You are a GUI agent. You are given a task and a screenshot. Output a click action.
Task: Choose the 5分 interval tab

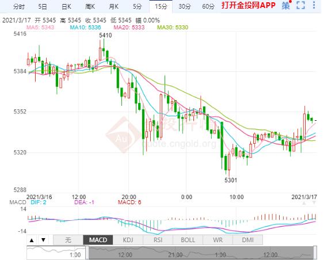137,6
